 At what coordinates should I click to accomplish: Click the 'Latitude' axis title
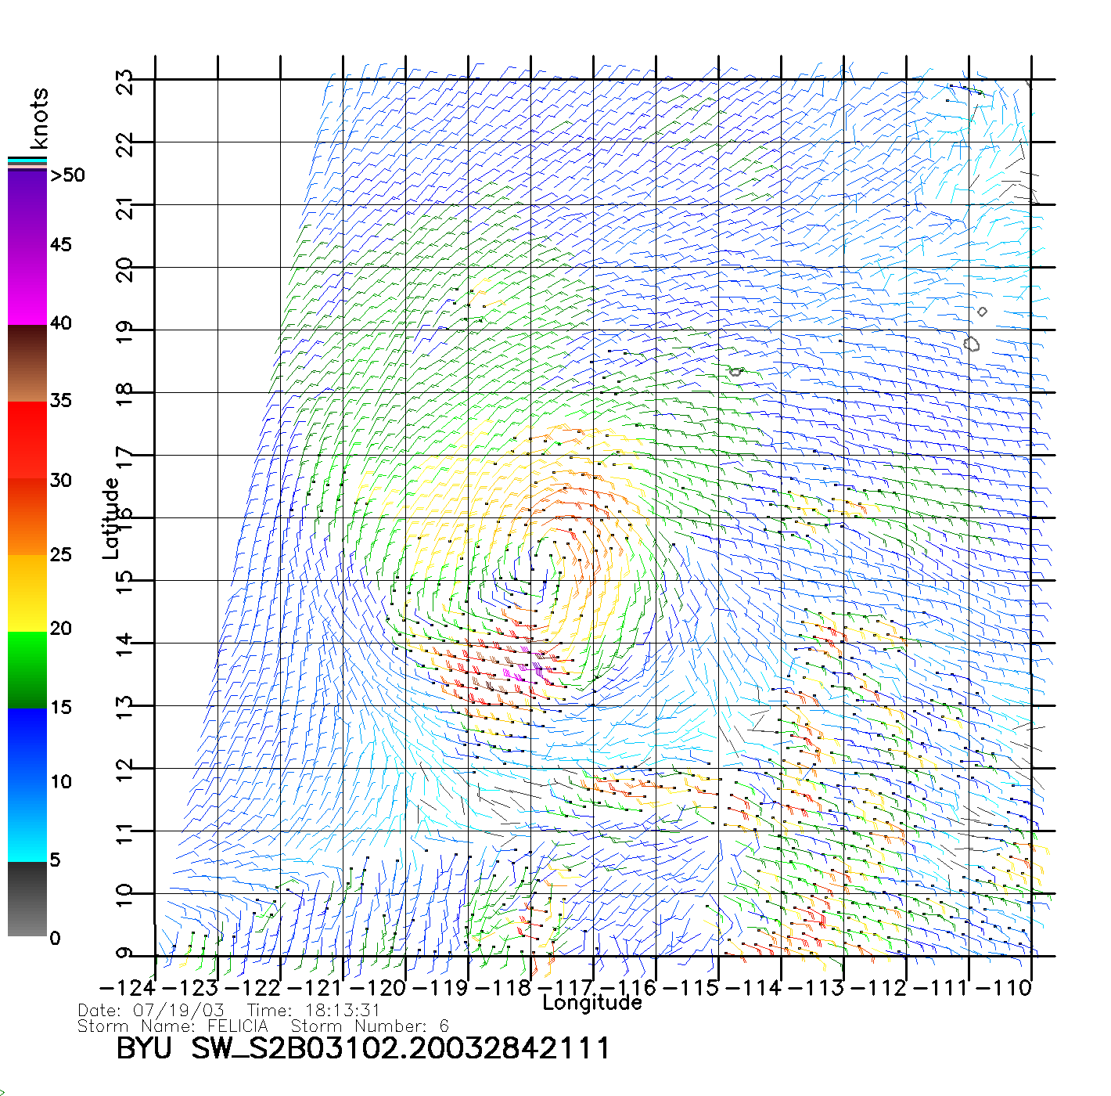pyautogui.click(x=111, y=517)
